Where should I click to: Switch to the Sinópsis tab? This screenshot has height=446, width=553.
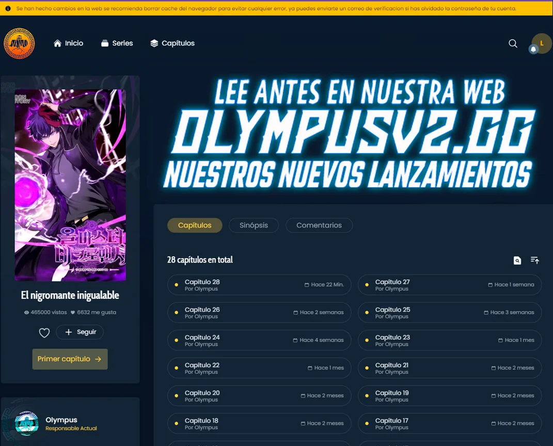coord(254,225)
